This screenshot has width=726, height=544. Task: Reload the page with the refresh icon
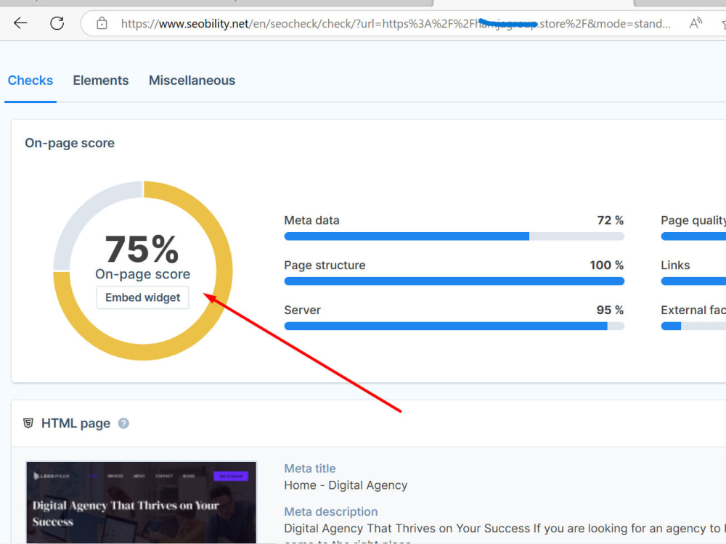coord(57,23)
